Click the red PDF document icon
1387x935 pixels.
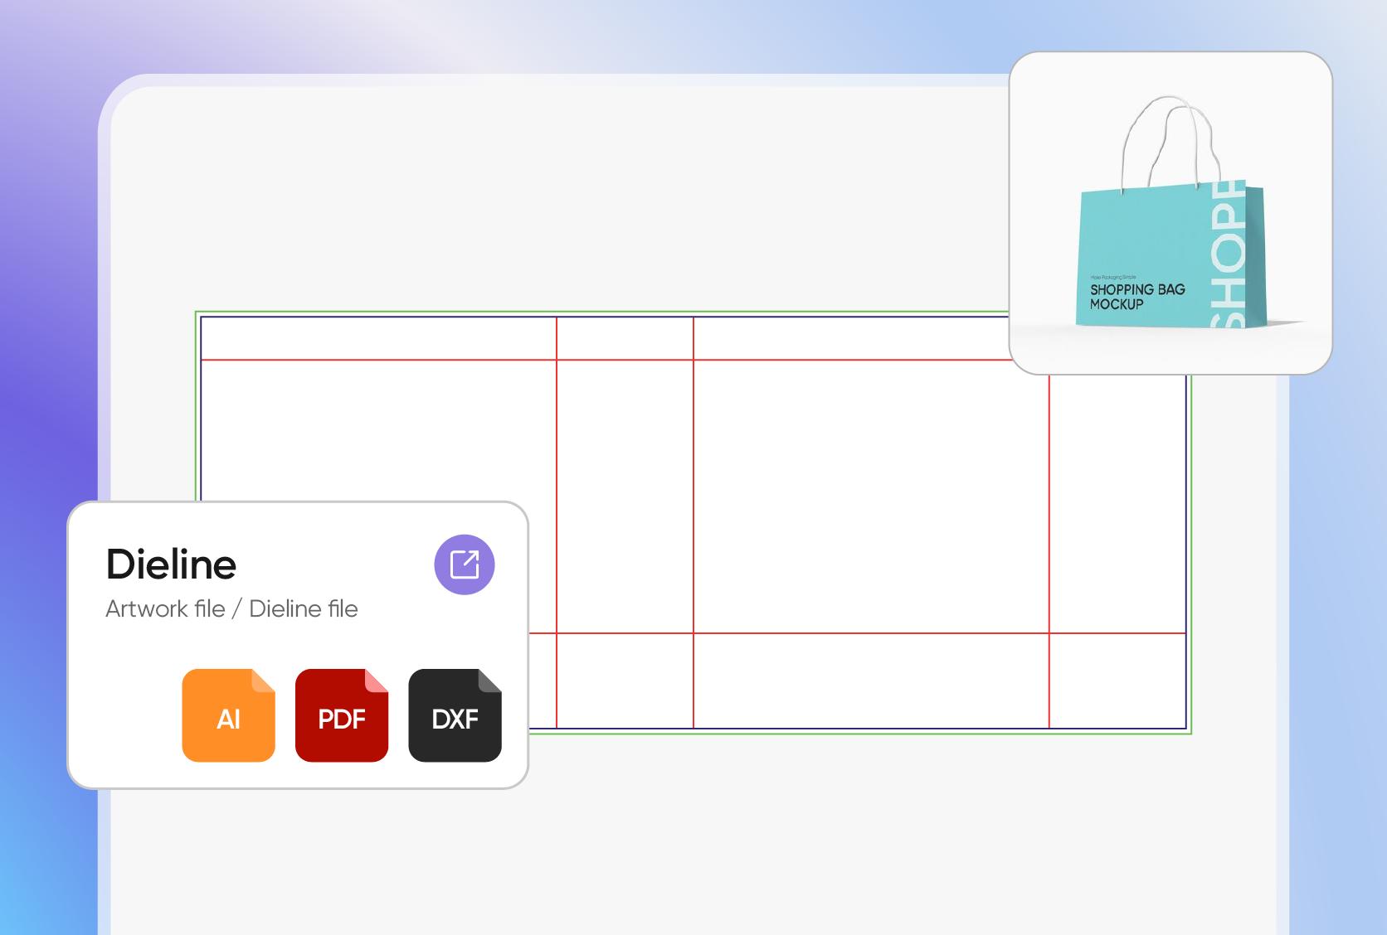pos(341,716)
